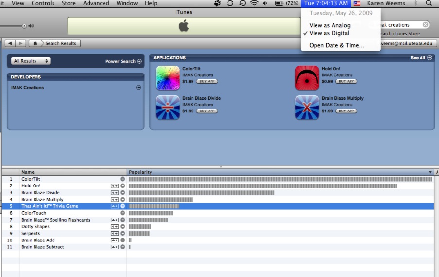Click the ColorTilt title in Applications
The width and height of the screenshot is (439, 277).
[x=192, y=69]
